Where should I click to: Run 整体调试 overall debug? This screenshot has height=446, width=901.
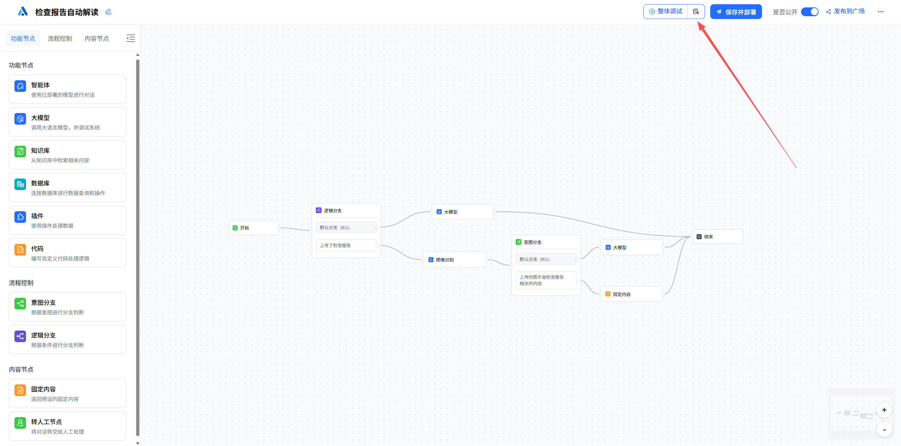coord(666,12)
